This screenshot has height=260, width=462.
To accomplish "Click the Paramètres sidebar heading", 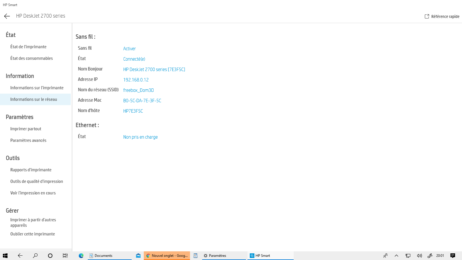I will 20,117.
